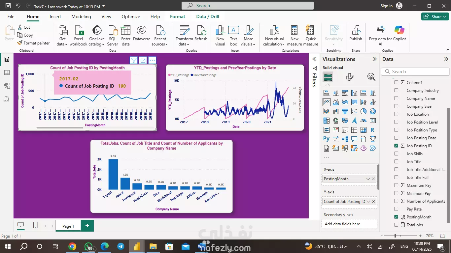451x253 pixels.
Task: Check the Job Title field
Action: (x=396, y=161)
